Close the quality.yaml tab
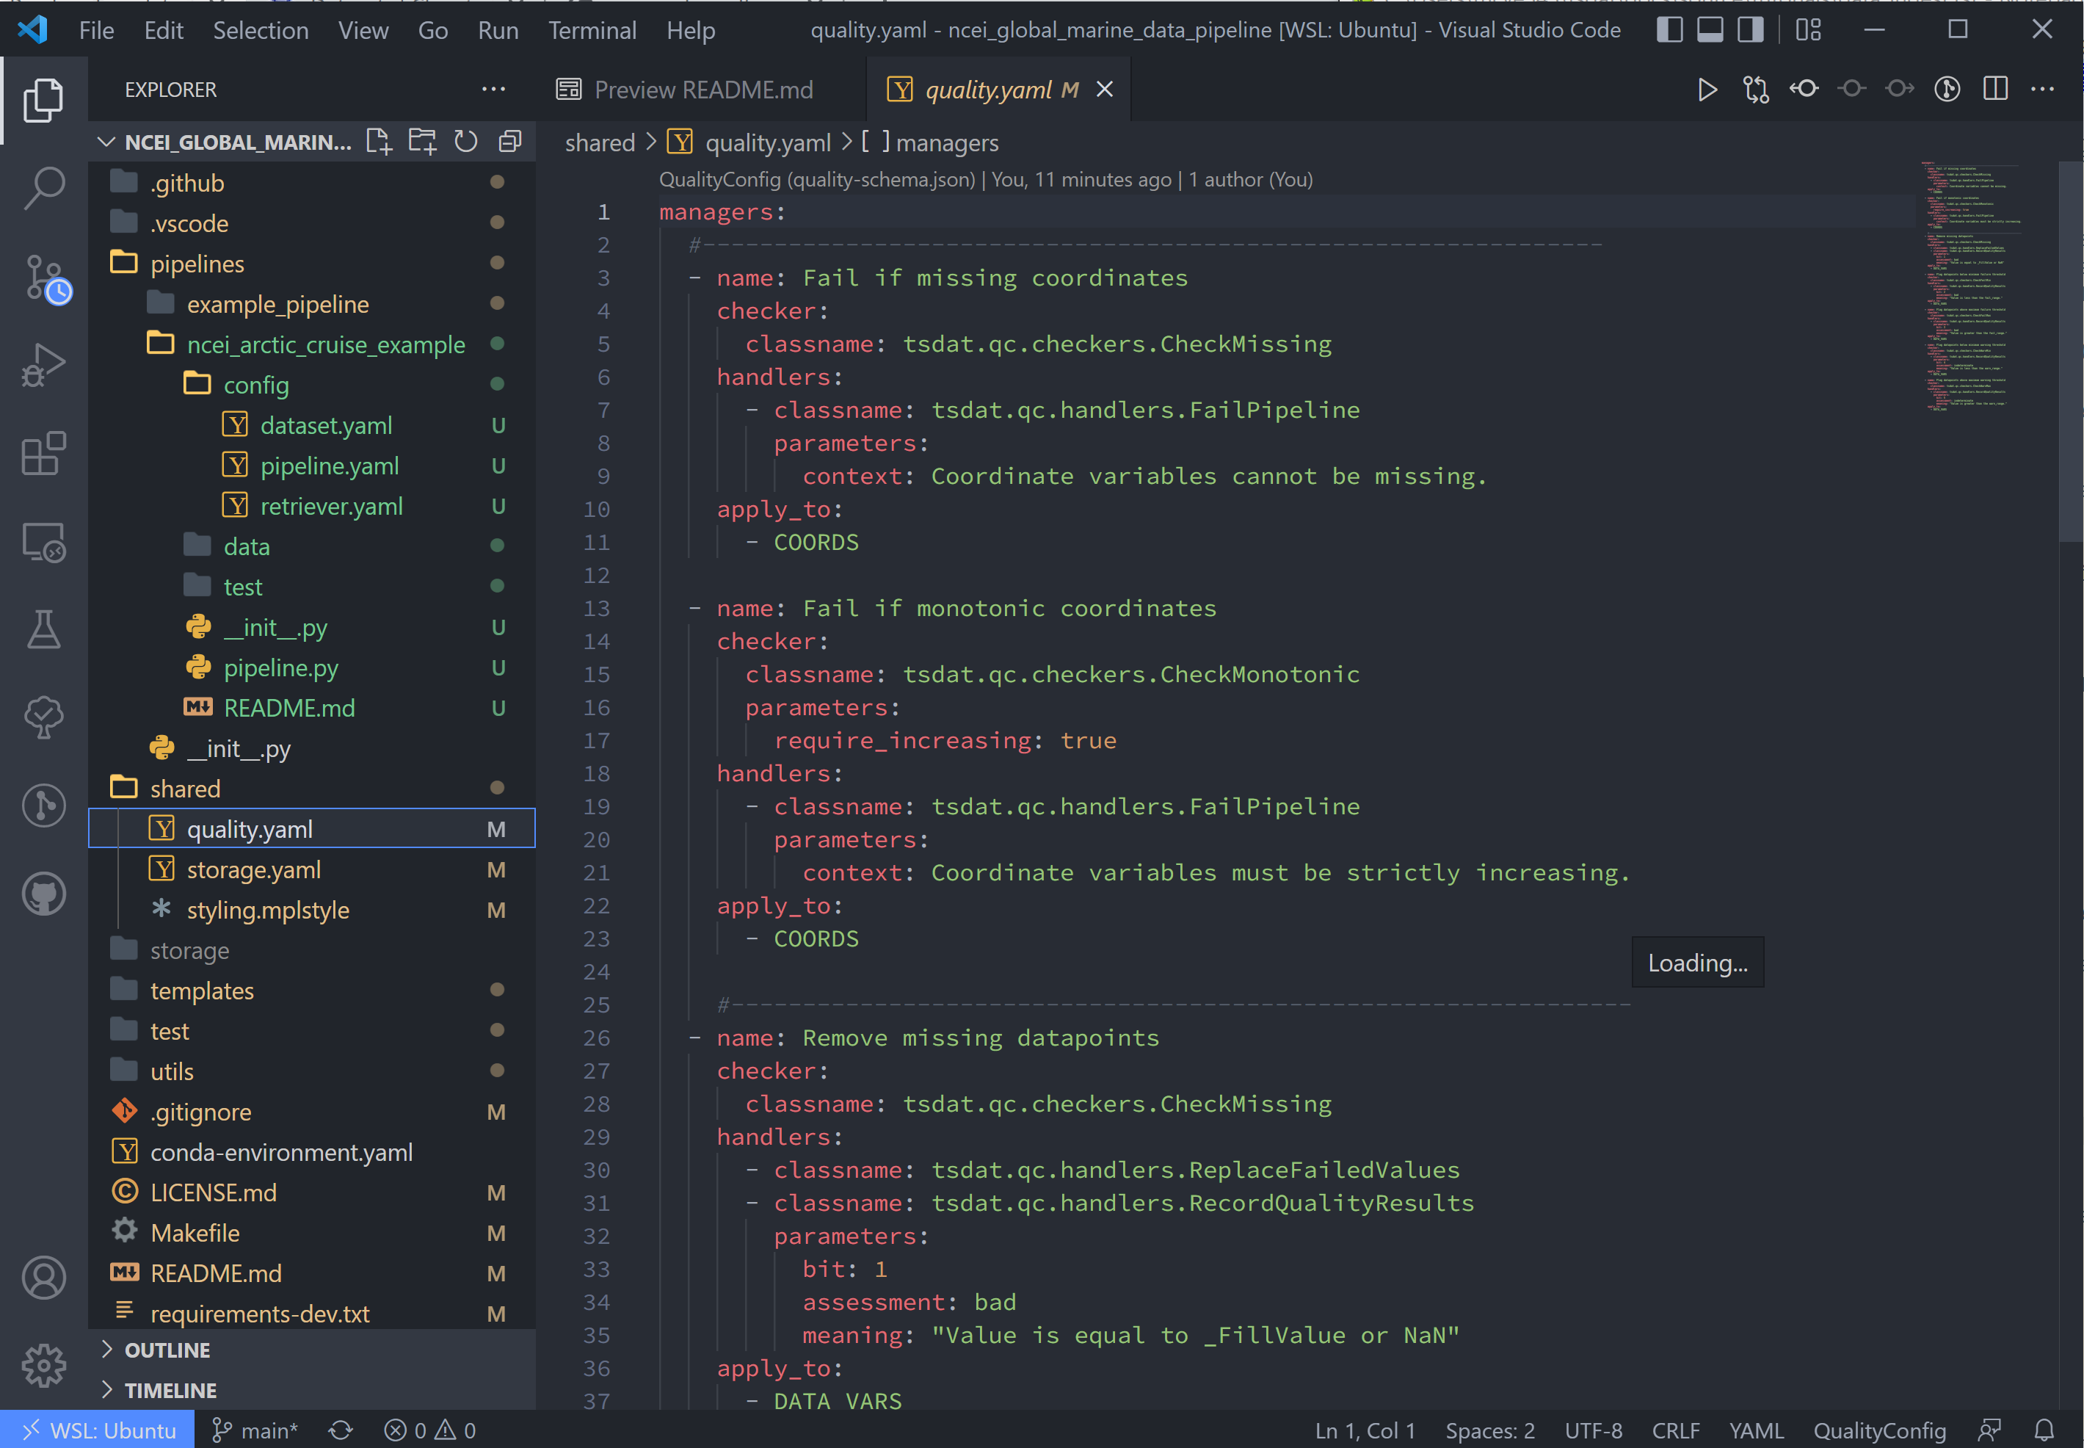Screen dimensions: 2084x1448 [x=1105, y=89]
